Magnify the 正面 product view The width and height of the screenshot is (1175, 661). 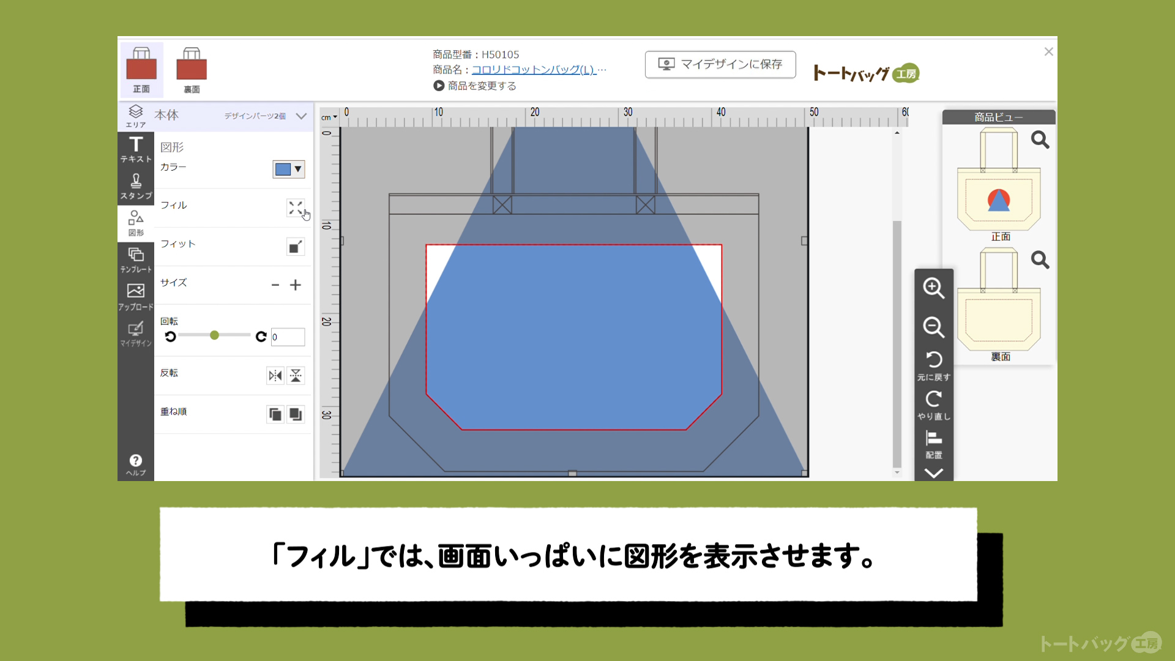(1040, 140)
